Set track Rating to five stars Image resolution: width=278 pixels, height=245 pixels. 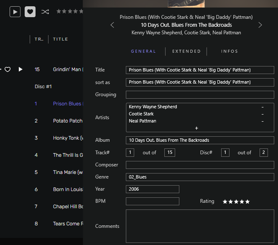(x=247, y=202)
